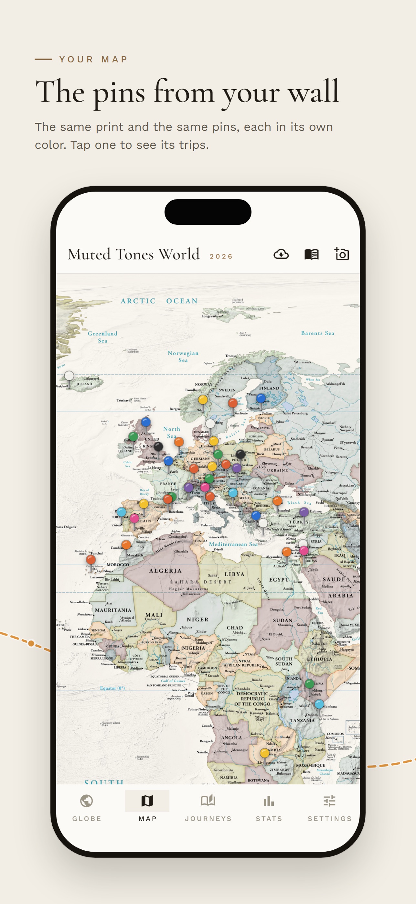Tap the black pin in Poland near Warsaw

point(240,455)
